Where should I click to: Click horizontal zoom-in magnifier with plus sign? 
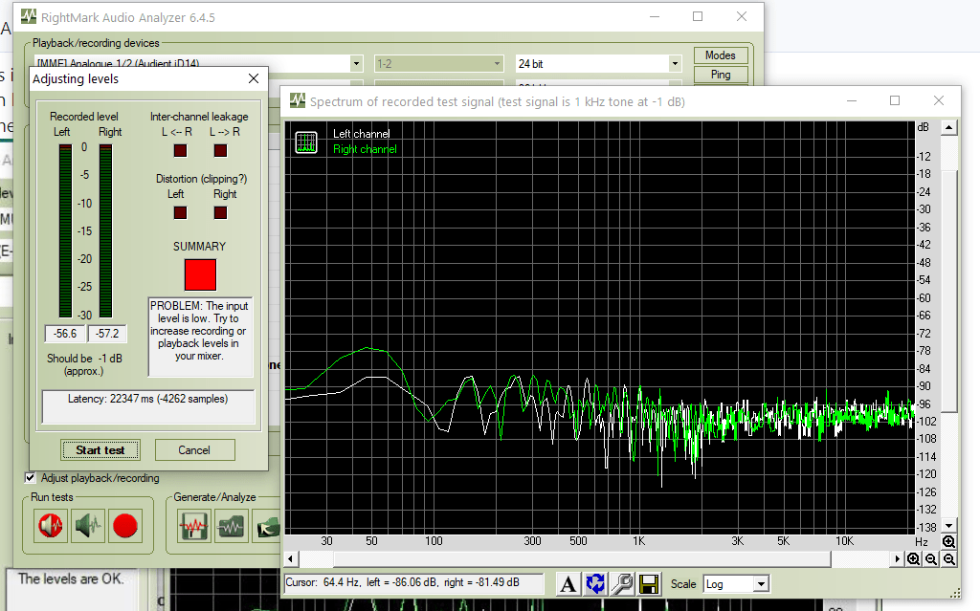coord(913,558)
